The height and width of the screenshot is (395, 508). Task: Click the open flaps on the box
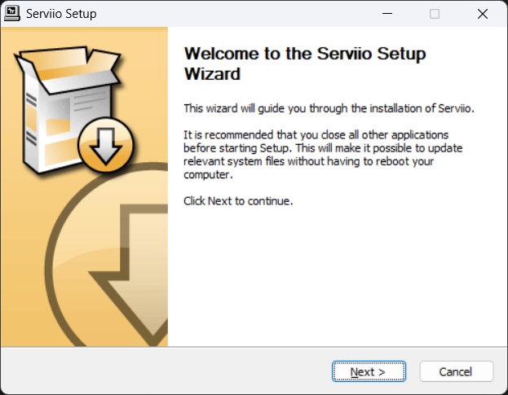click(x=69, y=68)
